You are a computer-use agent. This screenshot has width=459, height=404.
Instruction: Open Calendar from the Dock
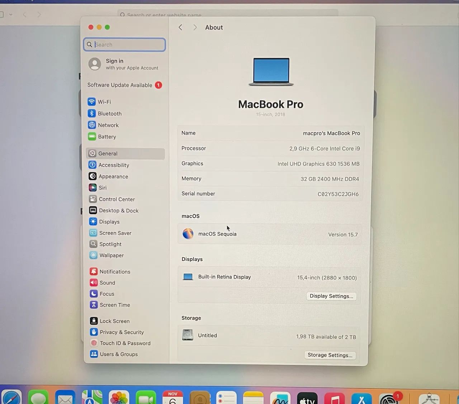point(172,398)
